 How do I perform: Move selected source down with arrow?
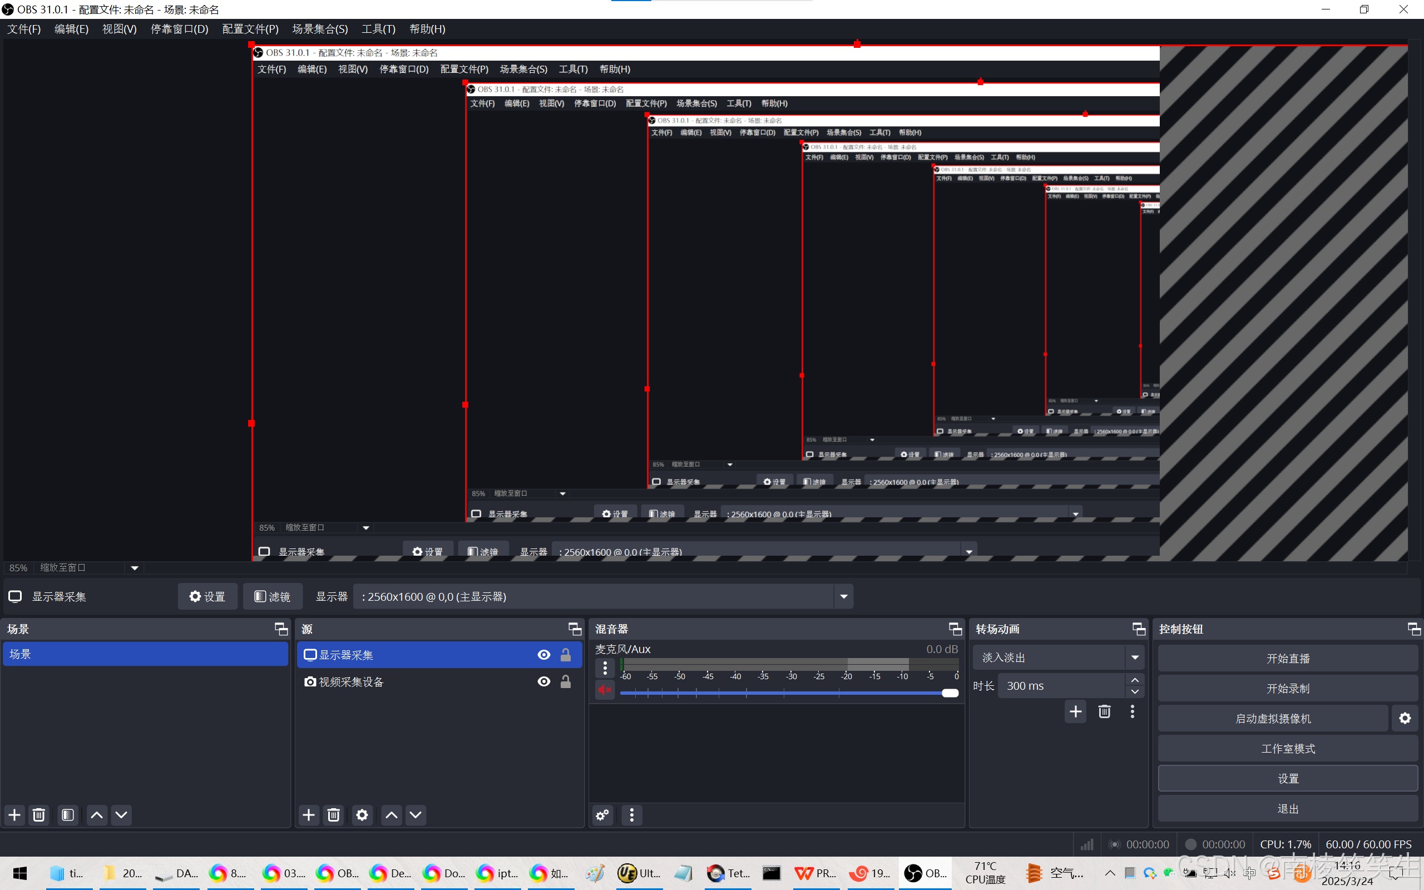pyautogui.click(x=416, y=815)
